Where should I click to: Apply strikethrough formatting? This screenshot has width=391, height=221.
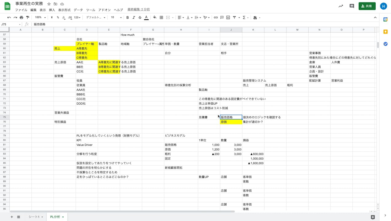tap(140, 17)
